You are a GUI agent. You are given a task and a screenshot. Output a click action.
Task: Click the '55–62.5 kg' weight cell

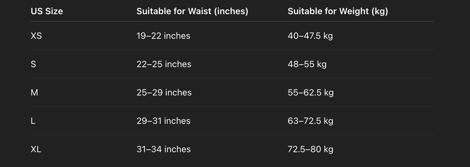[310, 93]
